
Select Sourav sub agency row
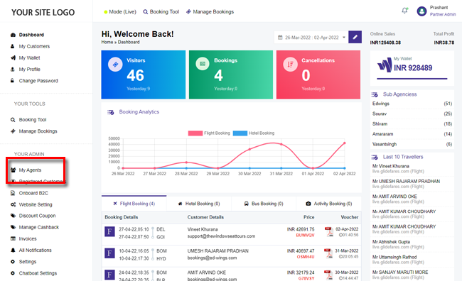[412, 114]
